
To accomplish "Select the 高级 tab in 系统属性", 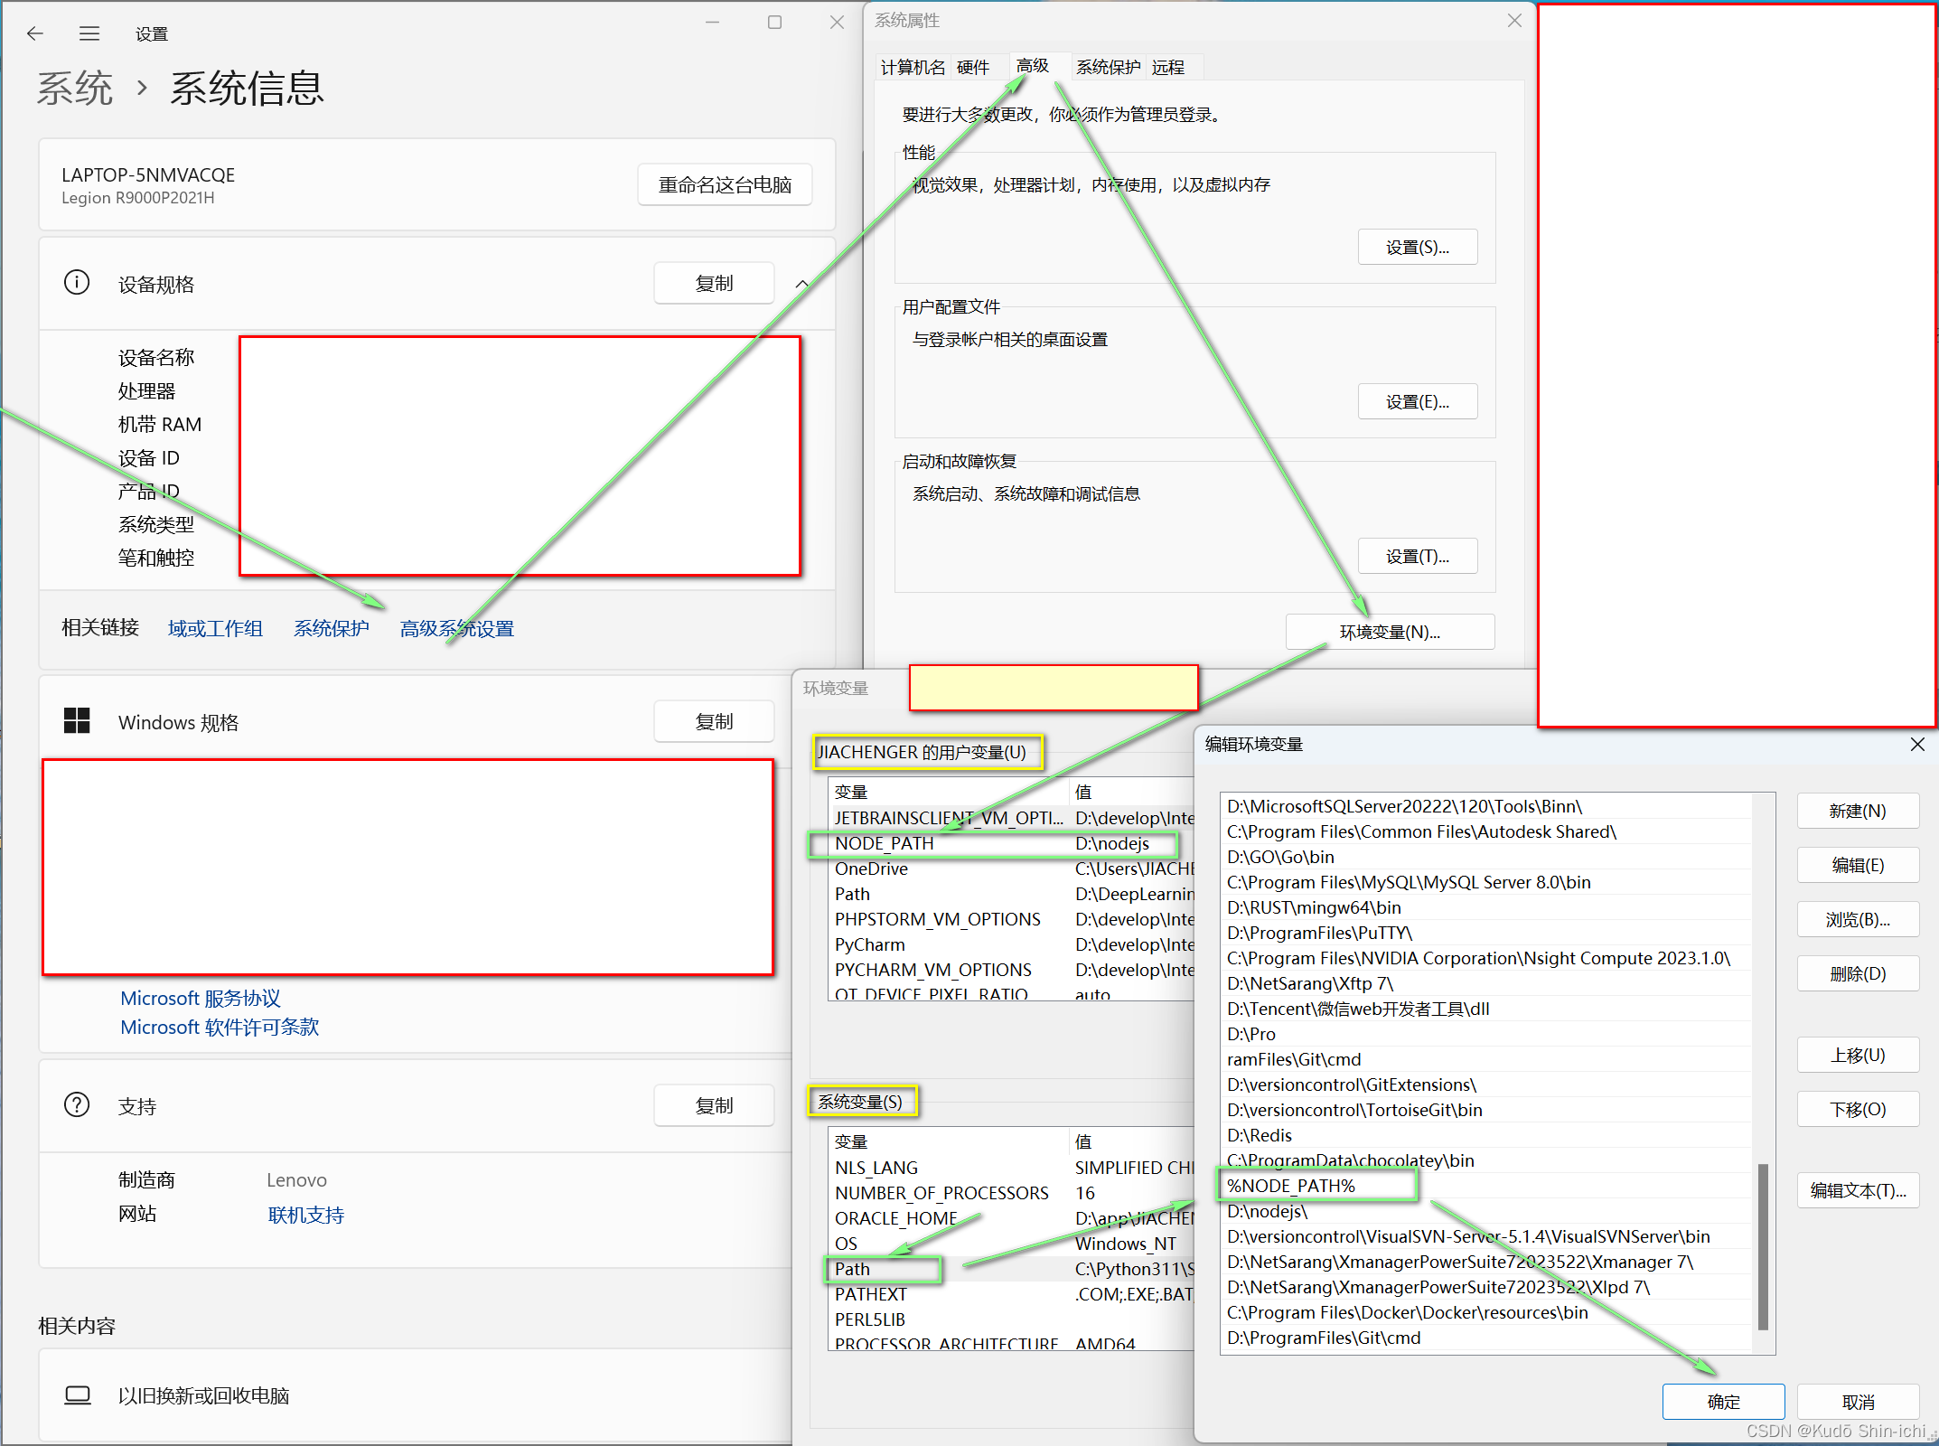I will coord(1033,65).
